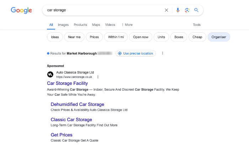This screenshot has height=147, width=249.
Task: Apply the Within 1 mi chip
Action: [116, 37]
